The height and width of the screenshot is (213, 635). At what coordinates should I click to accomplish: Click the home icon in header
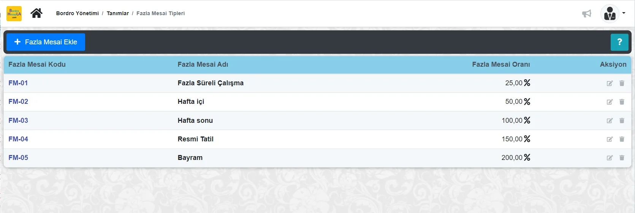(x=36, y=13)
